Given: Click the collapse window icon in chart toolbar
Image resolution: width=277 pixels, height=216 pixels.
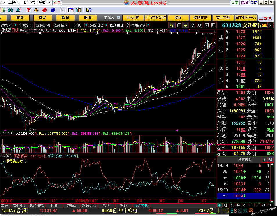Looking at the screenshot, I should pyautogui.click(x=206, y=25).
